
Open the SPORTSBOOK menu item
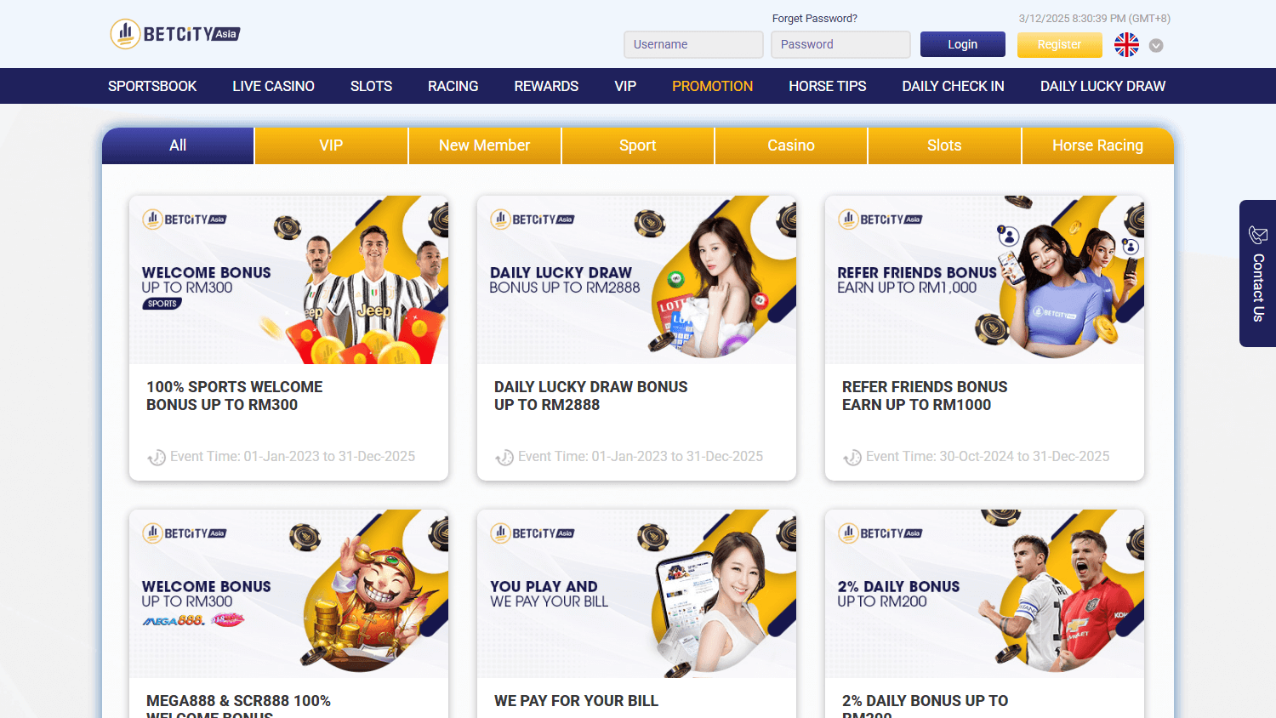tap(151, 85)
